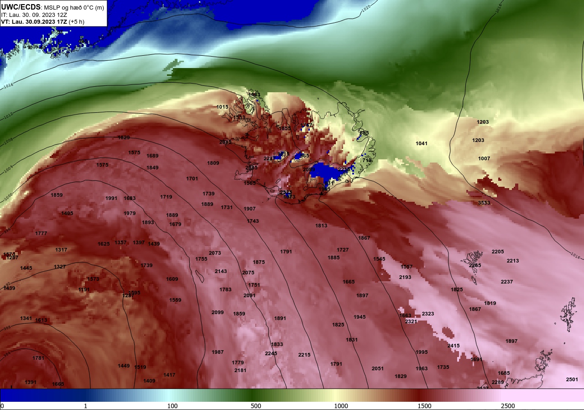Click the map value "1417"
This screenshot has height=410, width=584.
tap(169, 375)
